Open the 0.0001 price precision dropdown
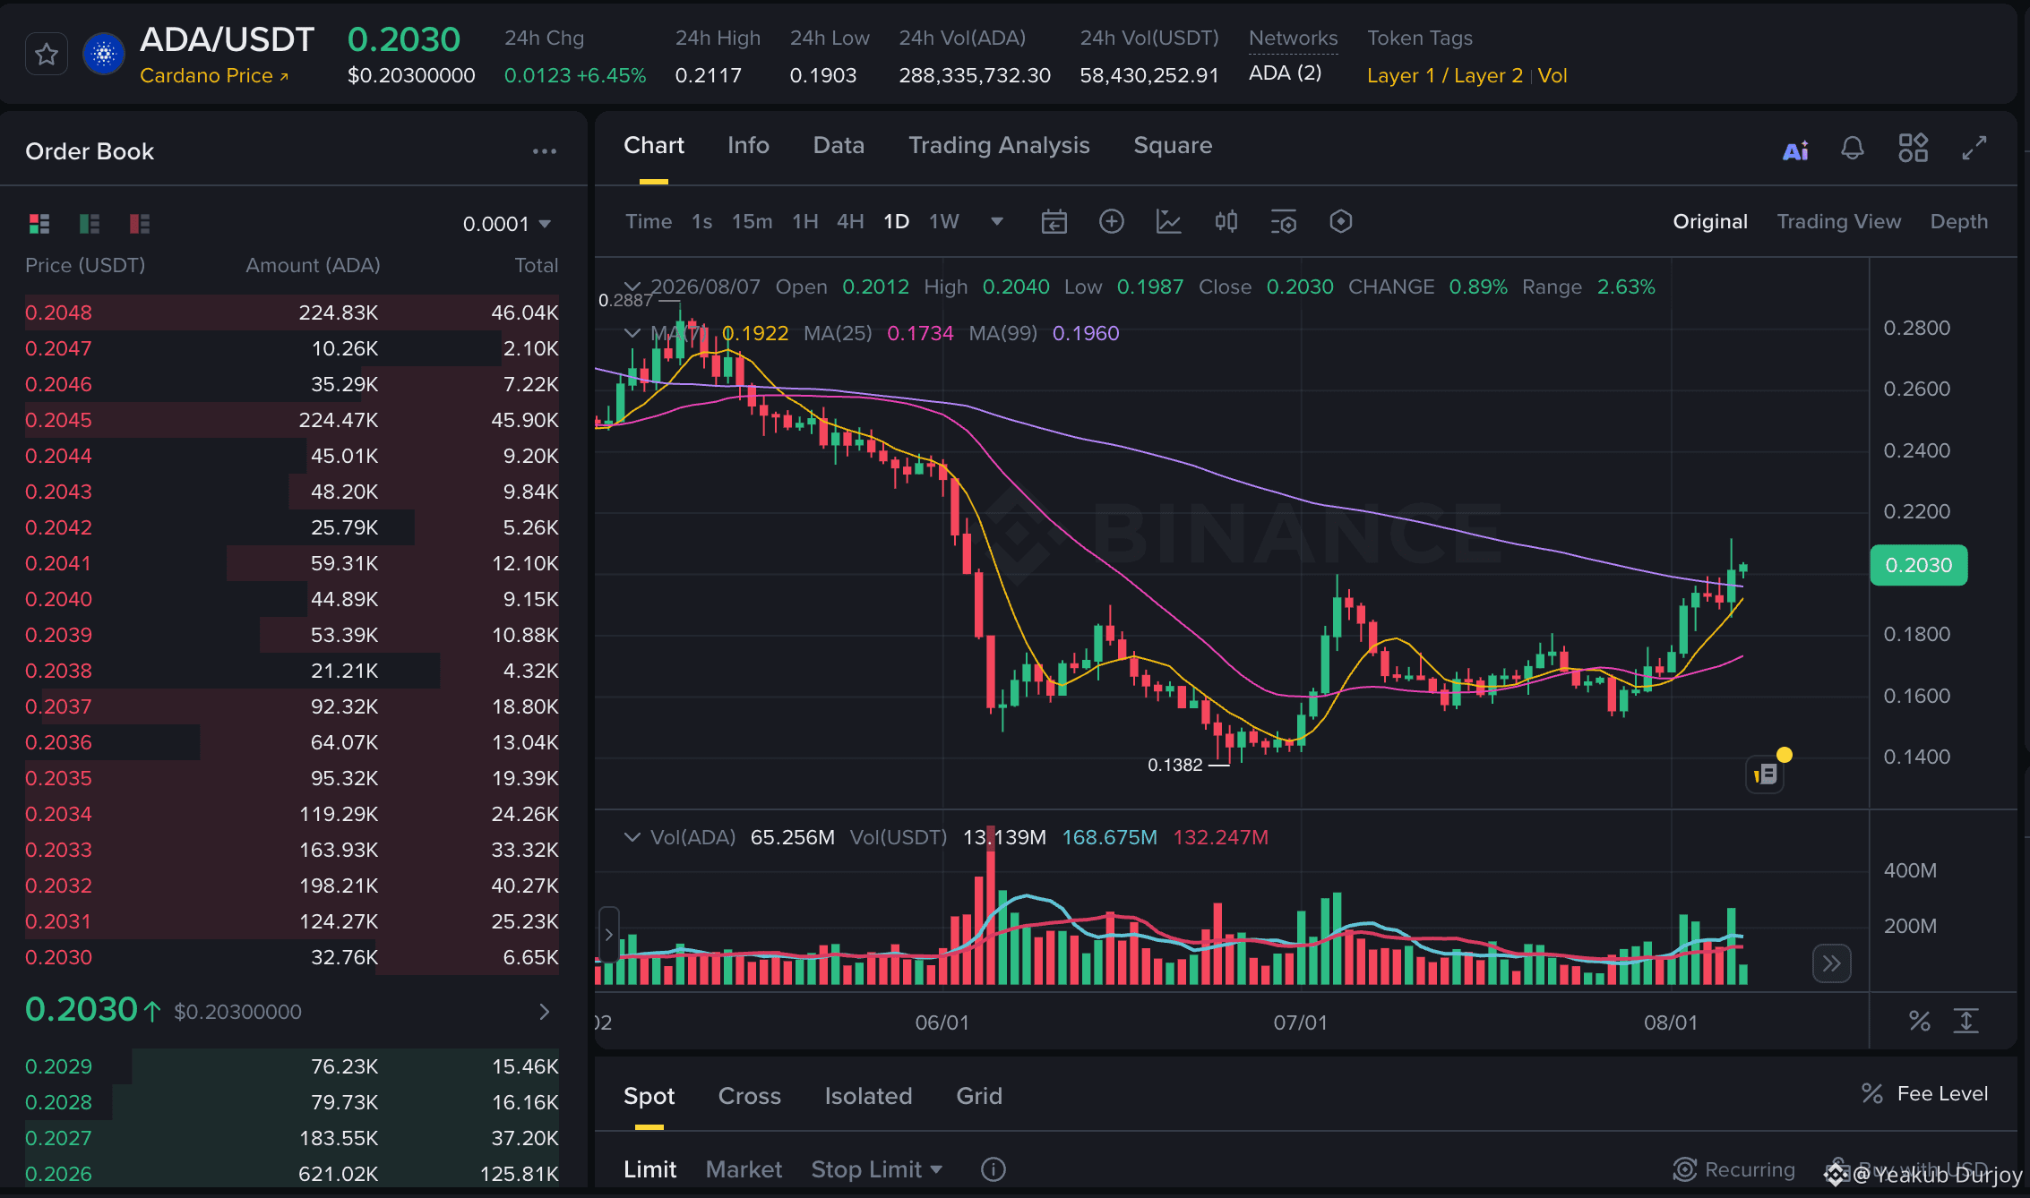 [507, 224]
